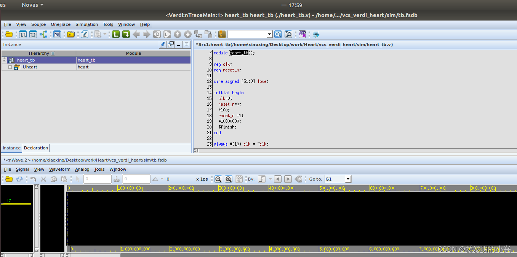This screenshot has width=517, height=257.
Task: Select the G1 signal group
Action: 10,201
